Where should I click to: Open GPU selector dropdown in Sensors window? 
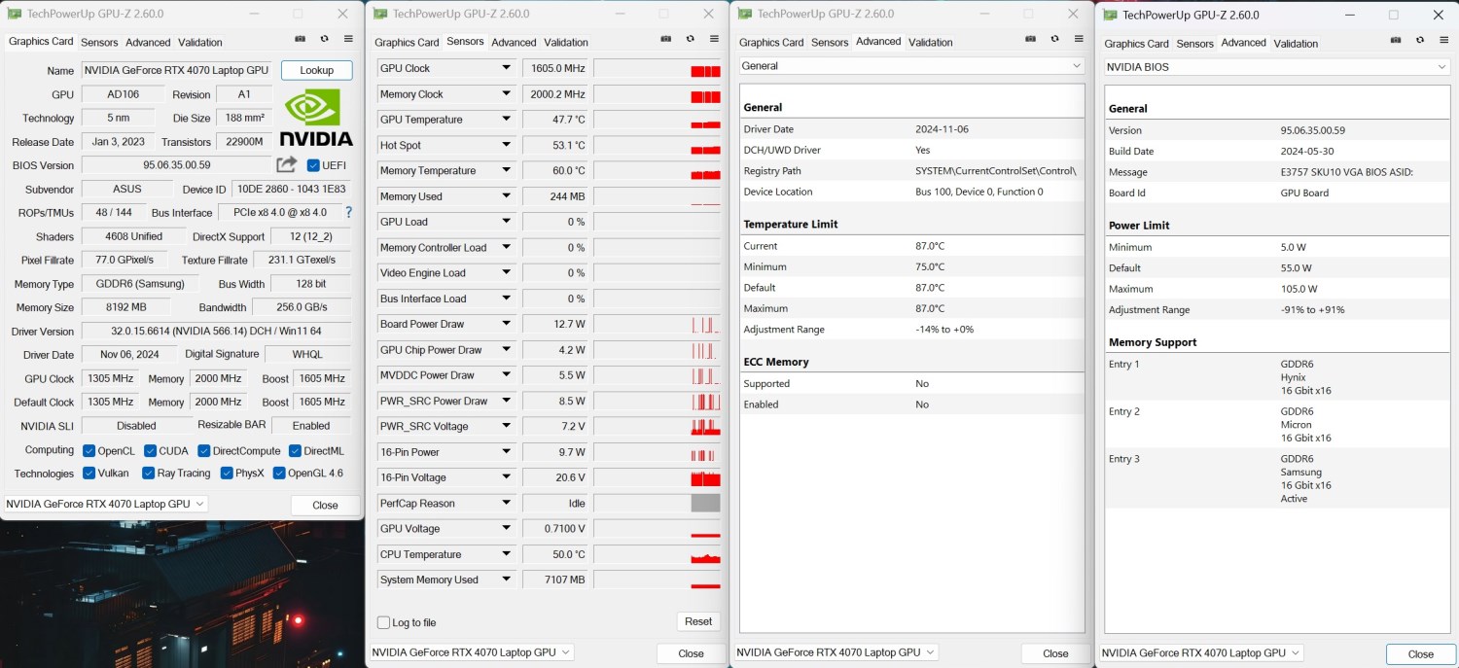coord(471,652)
